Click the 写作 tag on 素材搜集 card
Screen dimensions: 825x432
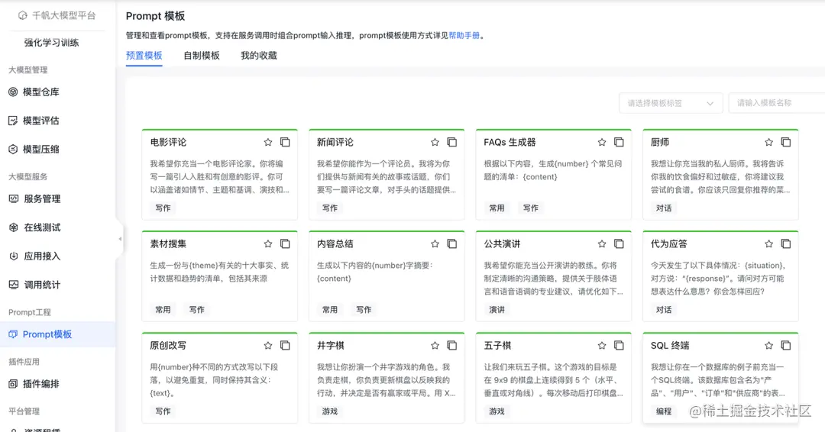click(x=197, y=310)
